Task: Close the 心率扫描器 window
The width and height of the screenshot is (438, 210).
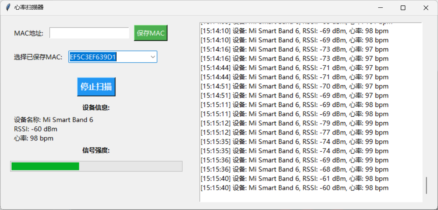Action: point(426,8)
